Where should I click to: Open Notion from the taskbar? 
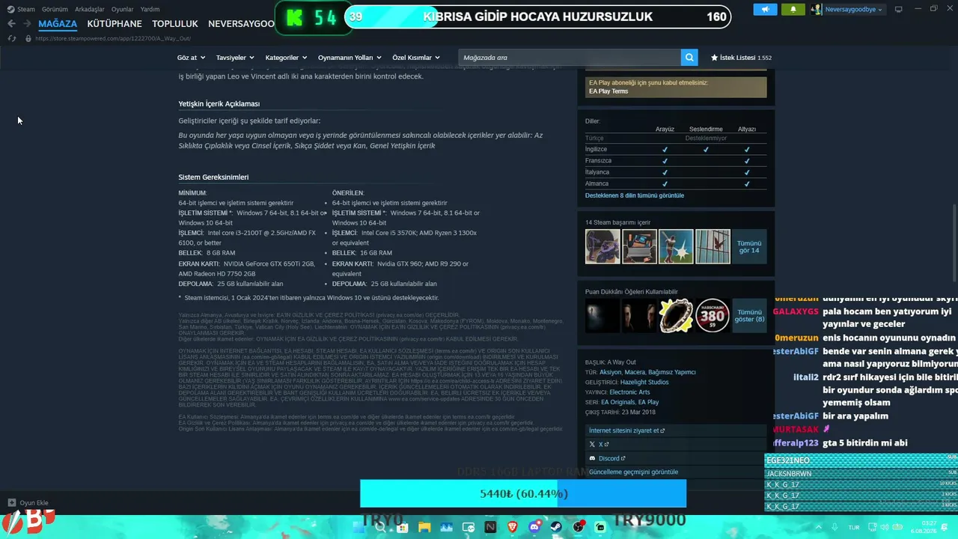(x=490, y=527)
